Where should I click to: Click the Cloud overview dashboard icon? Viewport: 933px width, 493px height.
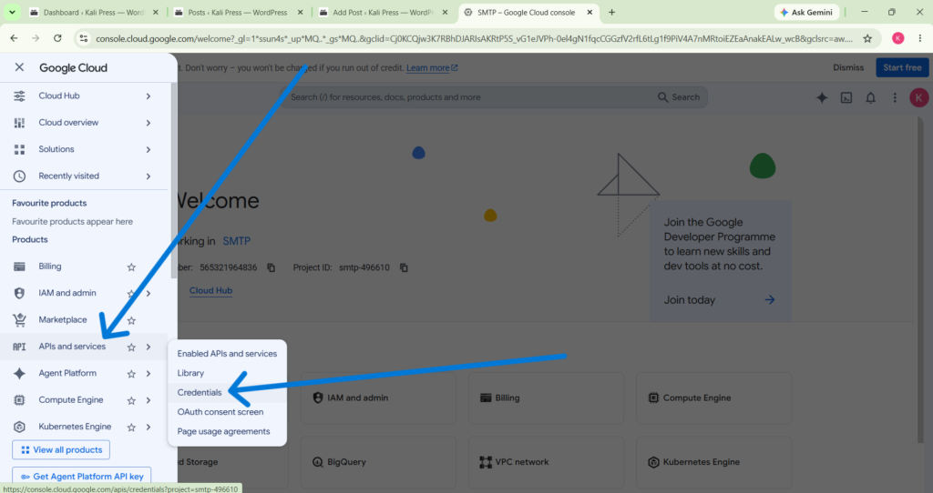pos(19,123)
